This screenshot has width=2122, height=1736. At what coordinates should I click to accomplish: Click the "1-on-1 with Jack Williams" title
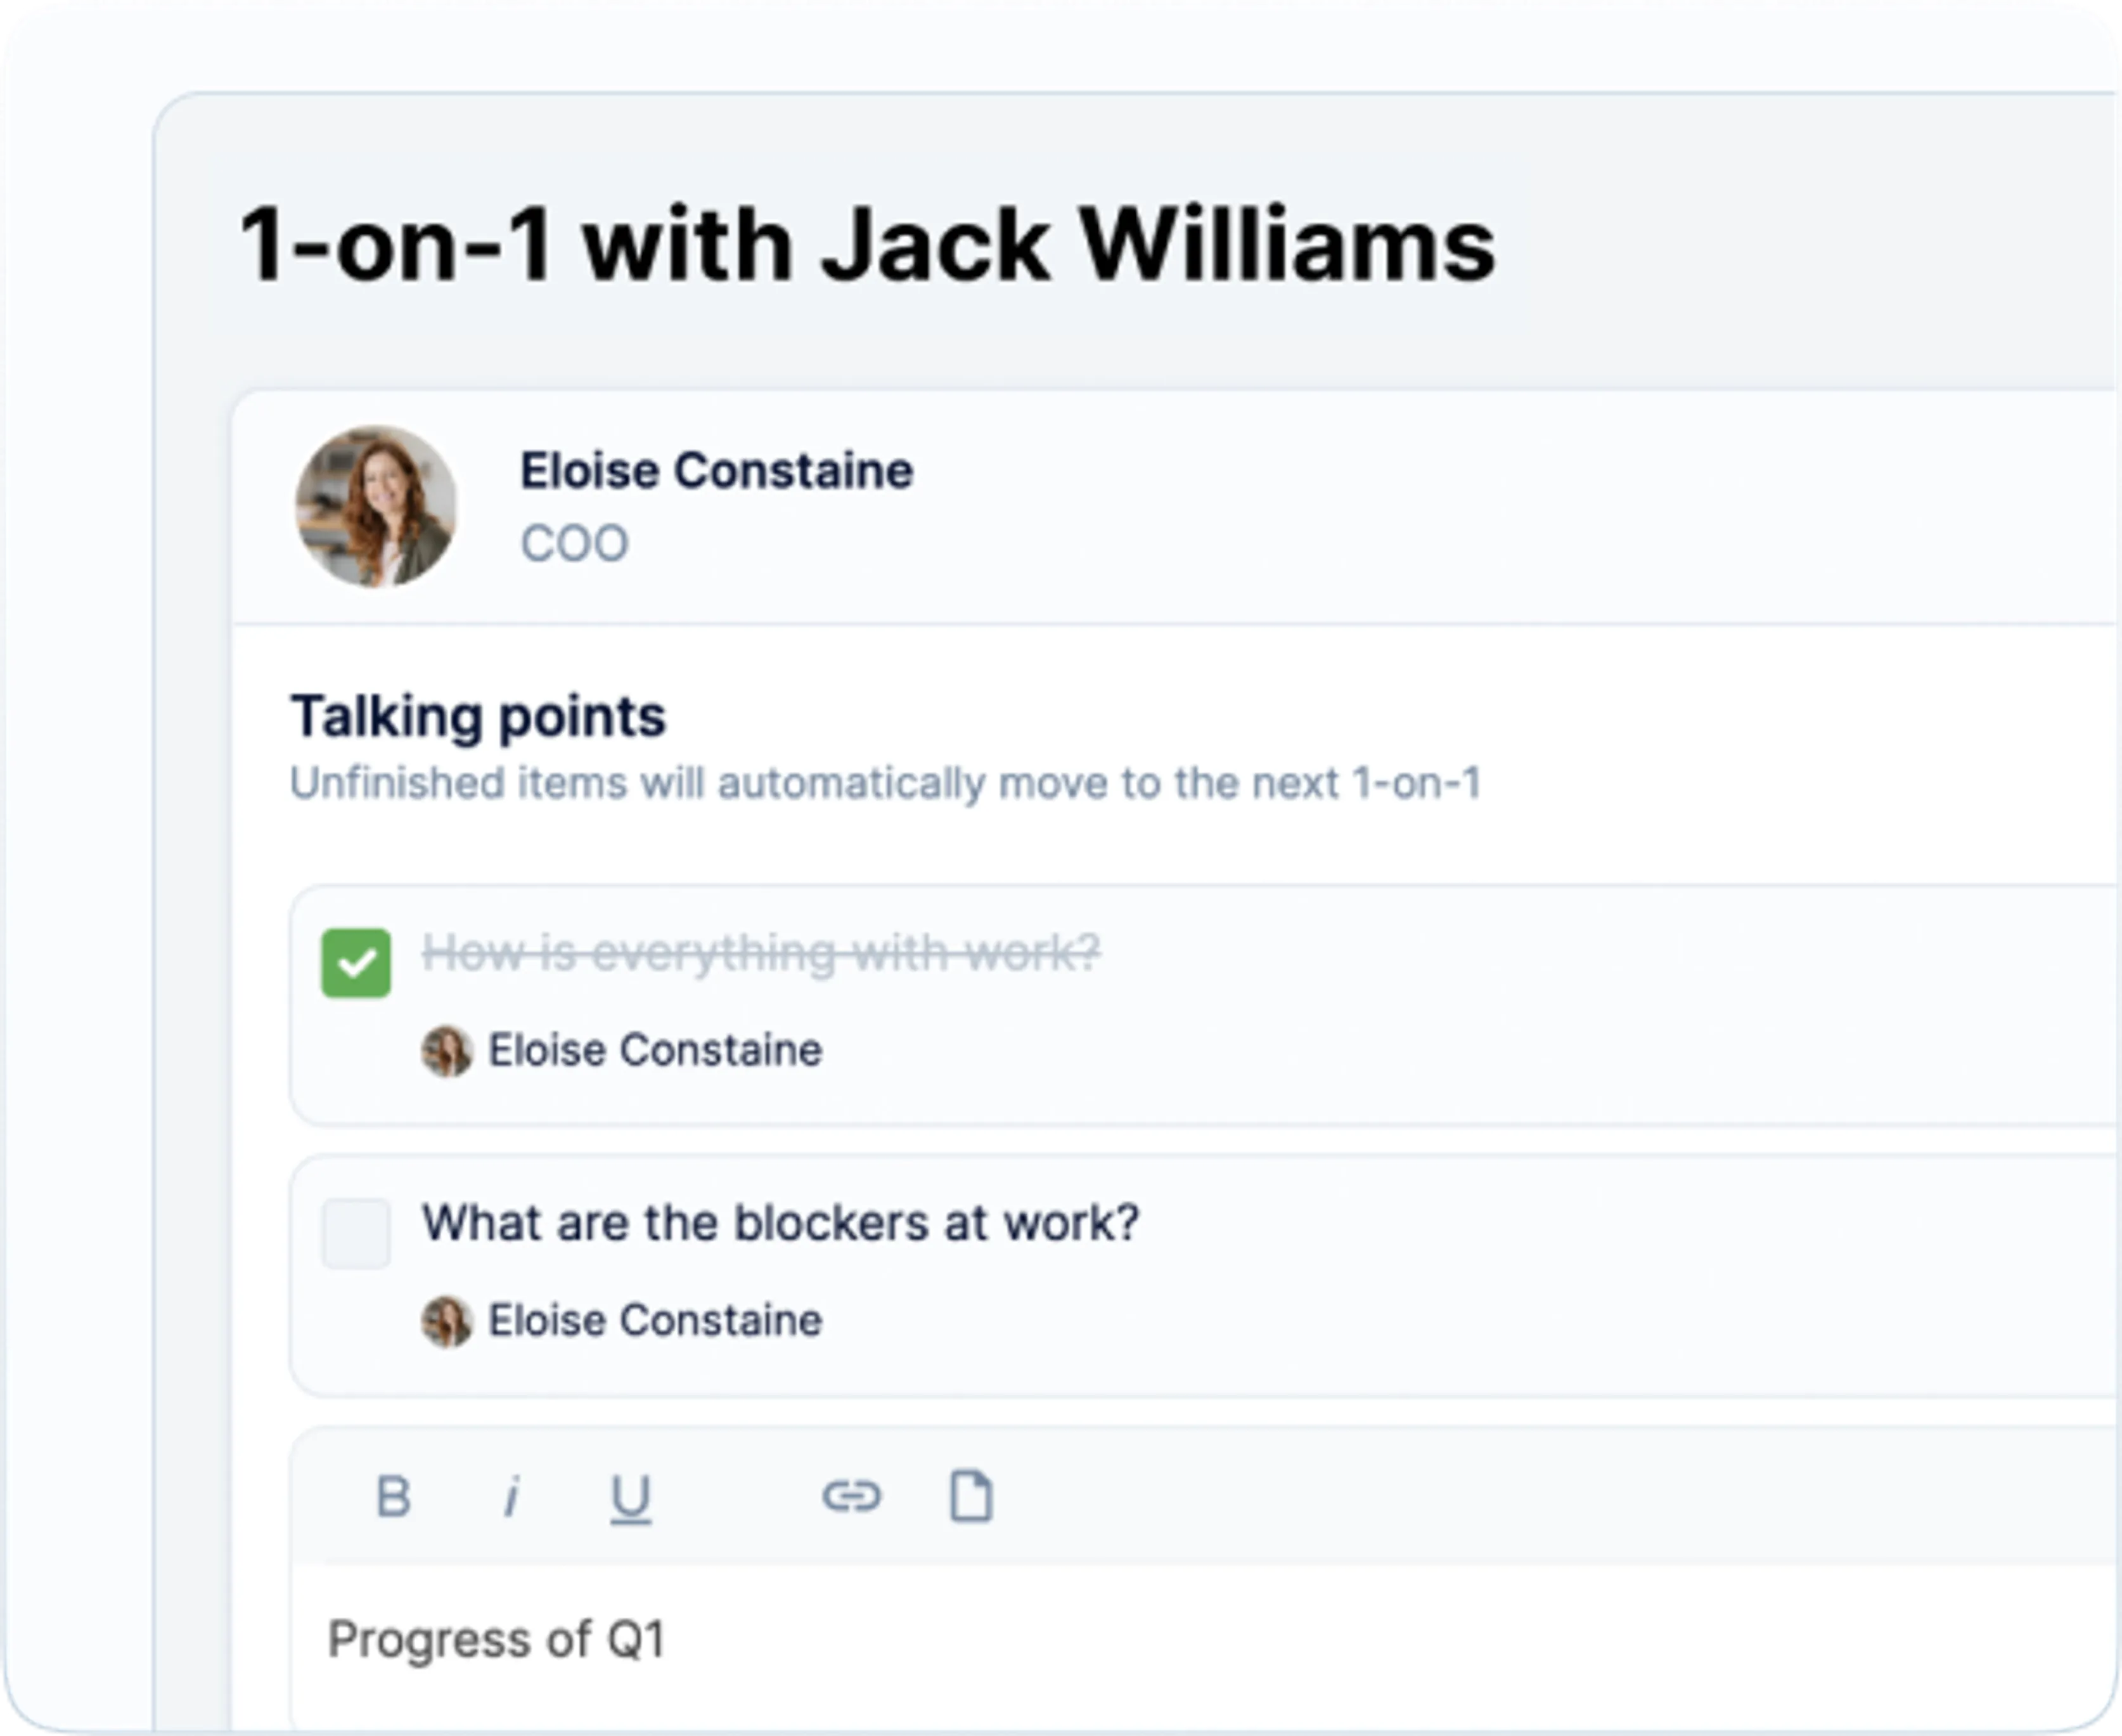point(866,245)
